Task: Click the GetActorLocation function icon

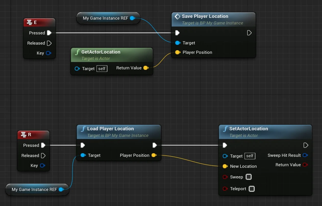Action: click(77, 52)
